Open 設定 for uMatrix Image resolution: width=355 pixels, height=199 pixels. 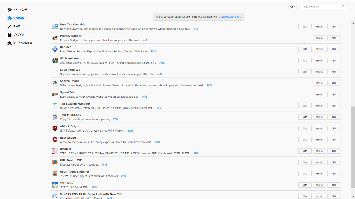click(305, 151)
